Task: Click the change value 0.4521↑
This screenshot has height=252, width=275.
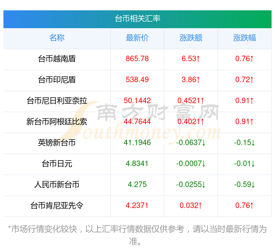Action: [x=191, y=101]
